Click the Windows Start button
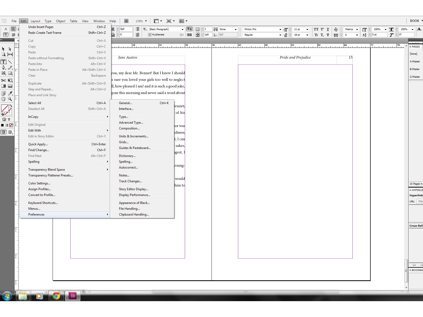This screenshot has width=423, height=317. (7, 296)
